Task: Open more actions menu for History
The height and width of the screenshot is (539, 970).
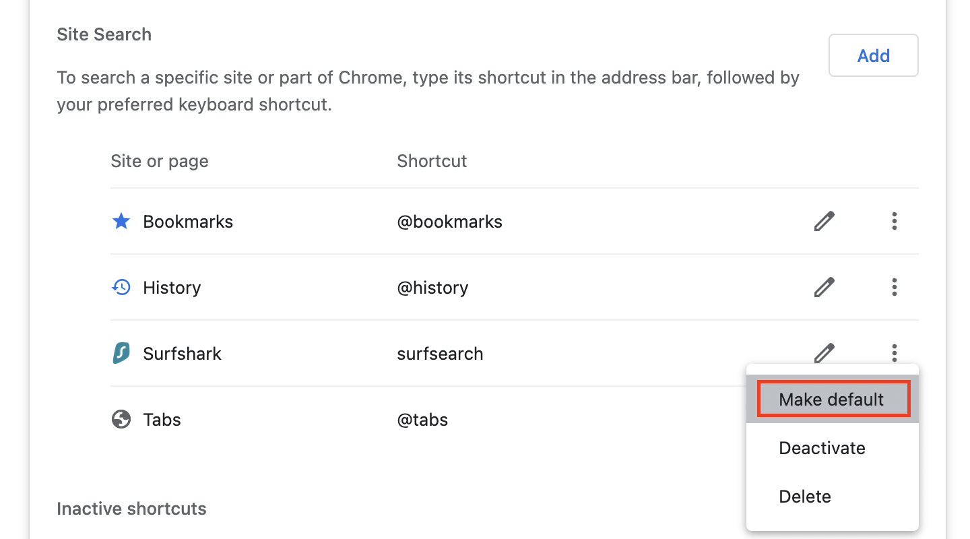Action: (x=894, y=288)
